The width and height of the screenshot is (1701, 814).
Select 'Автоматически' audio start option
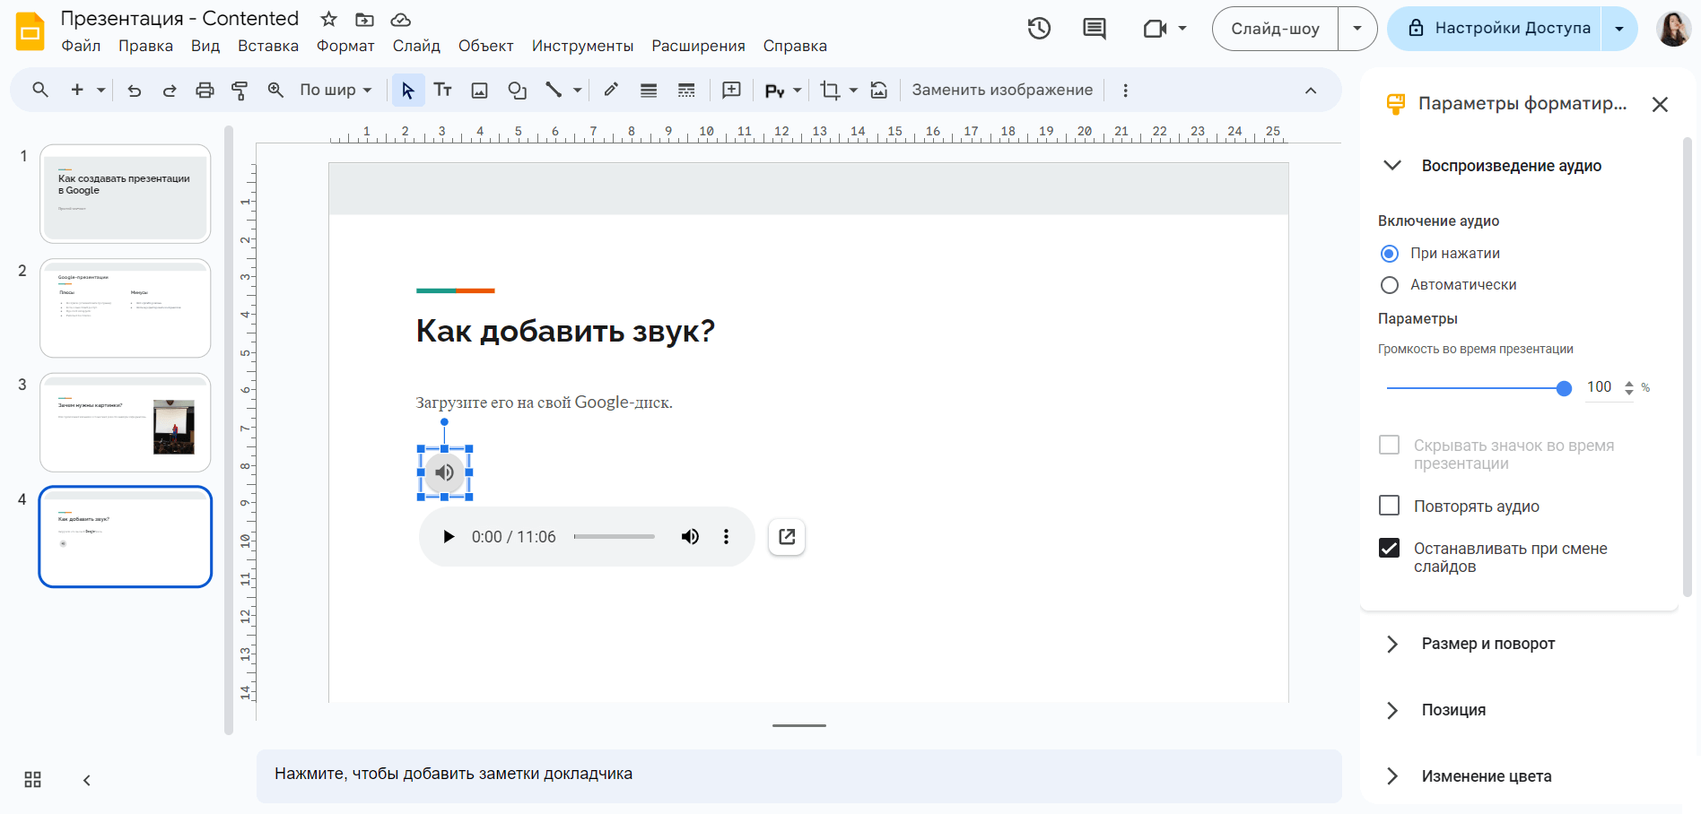1390,285
